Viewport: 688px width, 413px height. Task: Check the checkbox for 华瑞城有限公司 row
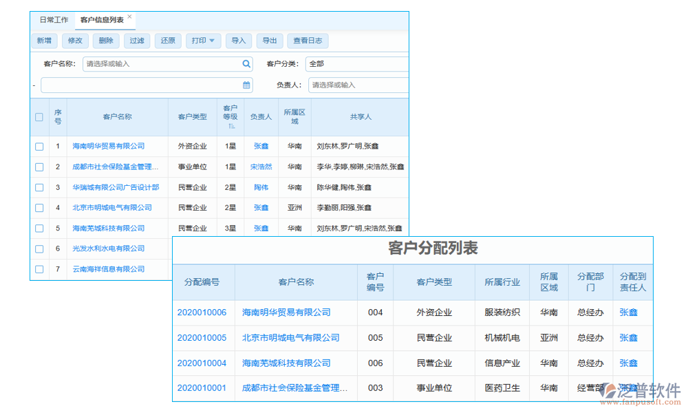coord(39,187)
